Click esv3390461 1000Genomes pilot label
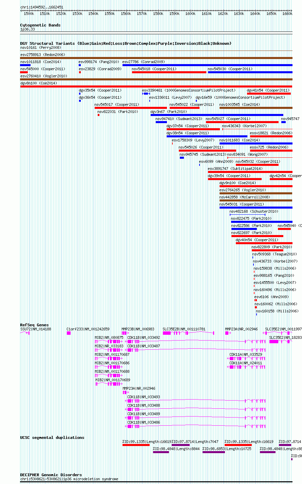 pos(189,90)
